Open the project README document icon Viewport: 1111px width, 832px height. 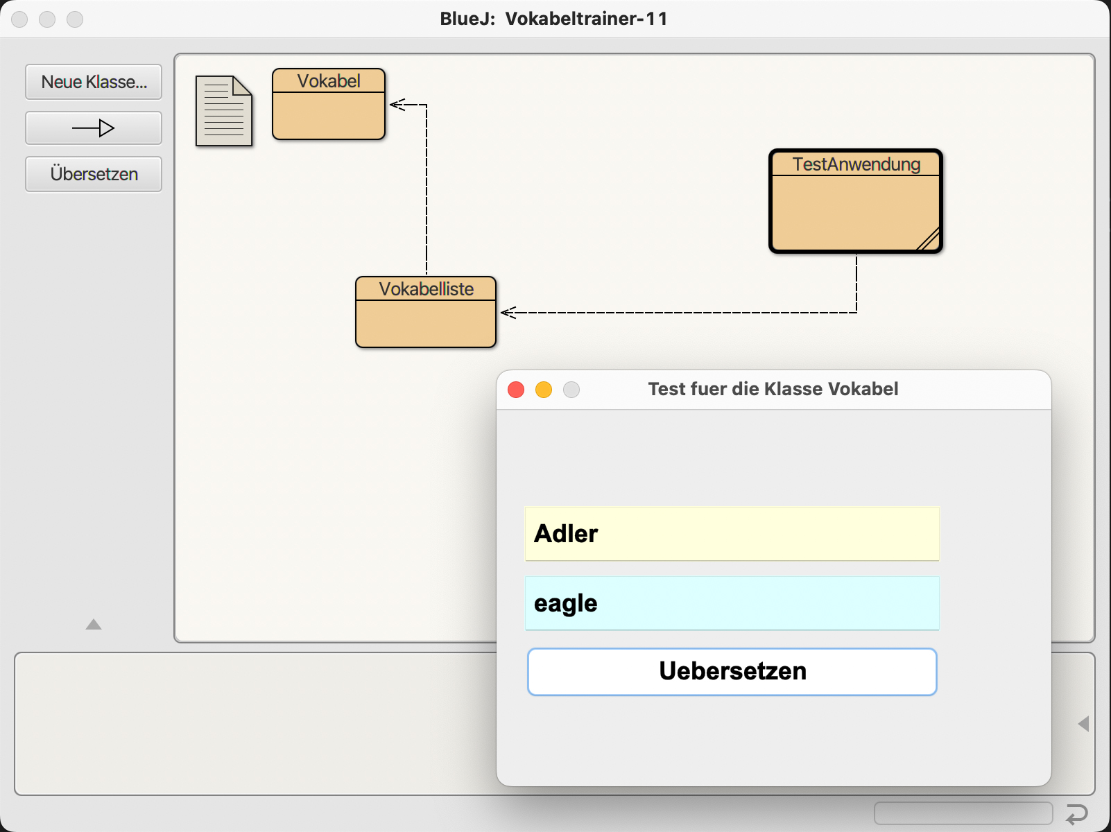223,111
